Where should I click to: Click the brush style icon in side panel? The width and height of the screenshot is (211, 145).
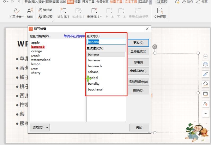point(205,74)
